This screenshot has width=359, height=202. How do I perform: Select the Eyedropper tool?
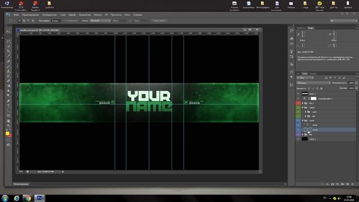(8, 56)
